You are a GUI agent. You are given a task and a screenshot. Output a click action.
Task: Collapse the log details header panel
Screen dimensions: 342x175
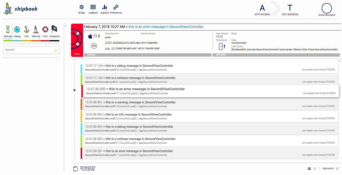coord(339,60)
